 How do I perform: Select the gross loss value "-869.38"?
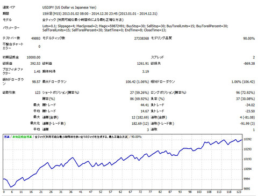(249, 64)
